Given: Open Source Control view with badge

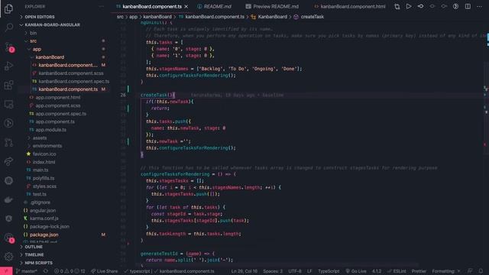Looking at the screenshot, I should (x=8, y=47).
